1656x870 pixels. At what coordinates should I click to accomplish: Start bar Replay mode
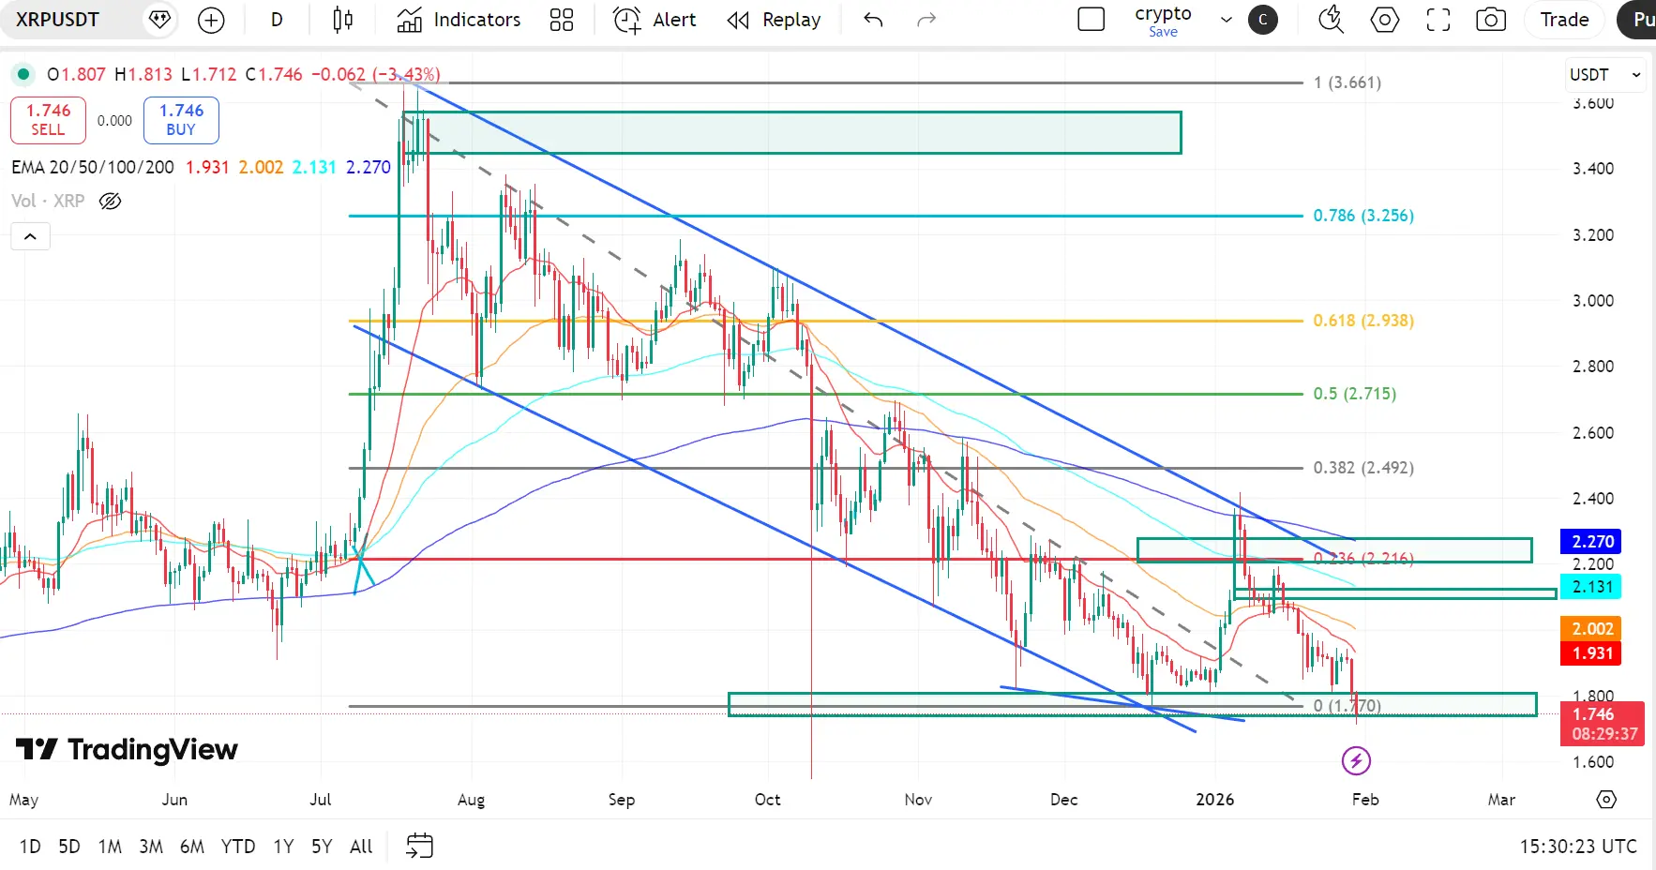pos(774,20)
